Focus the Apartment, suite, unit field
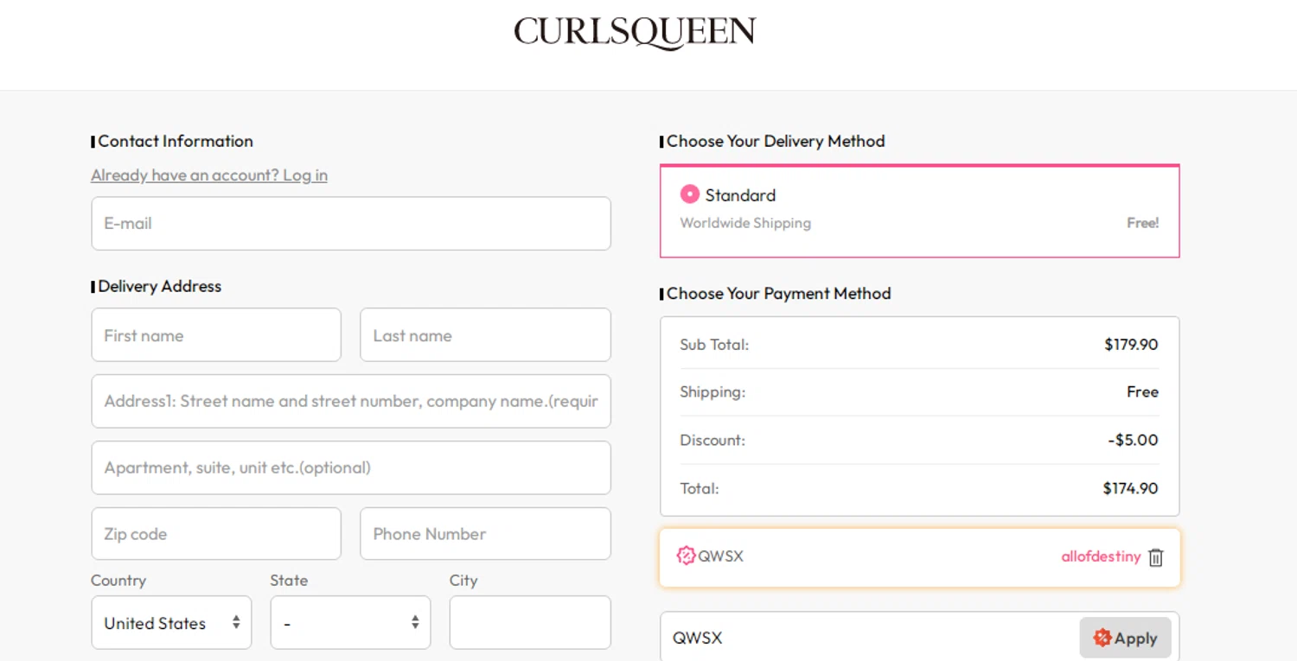 click(x=351, y=467)
